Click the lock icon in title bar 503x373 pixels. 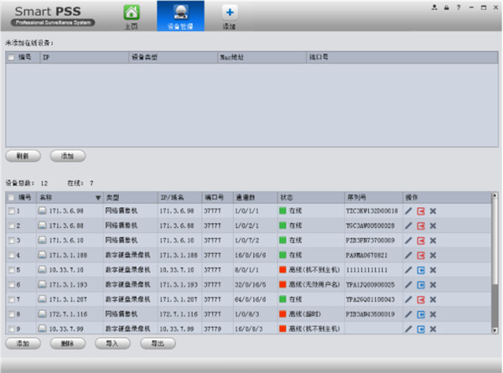coord(446,7)
